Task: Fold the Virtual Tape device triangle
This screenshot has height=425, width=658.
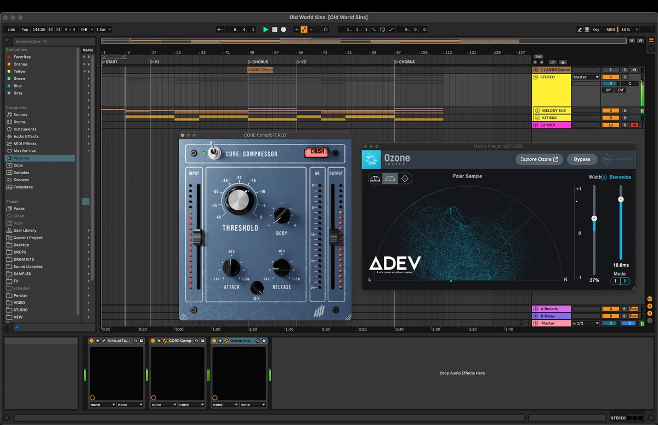Action: 98,341
